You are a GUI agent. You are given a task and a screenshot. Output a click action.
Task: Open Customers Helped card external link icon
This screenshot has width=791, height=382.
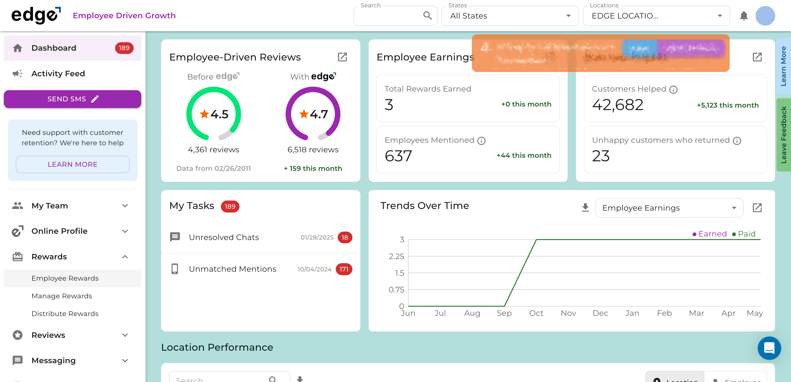757,57
